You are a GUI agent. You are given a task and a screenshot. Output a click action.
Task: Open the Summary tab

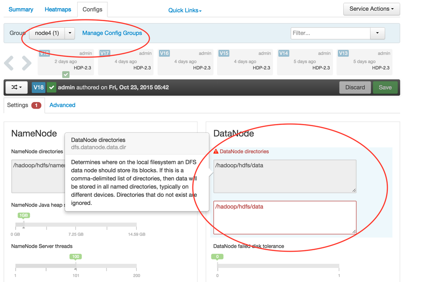tap(21, 9)
